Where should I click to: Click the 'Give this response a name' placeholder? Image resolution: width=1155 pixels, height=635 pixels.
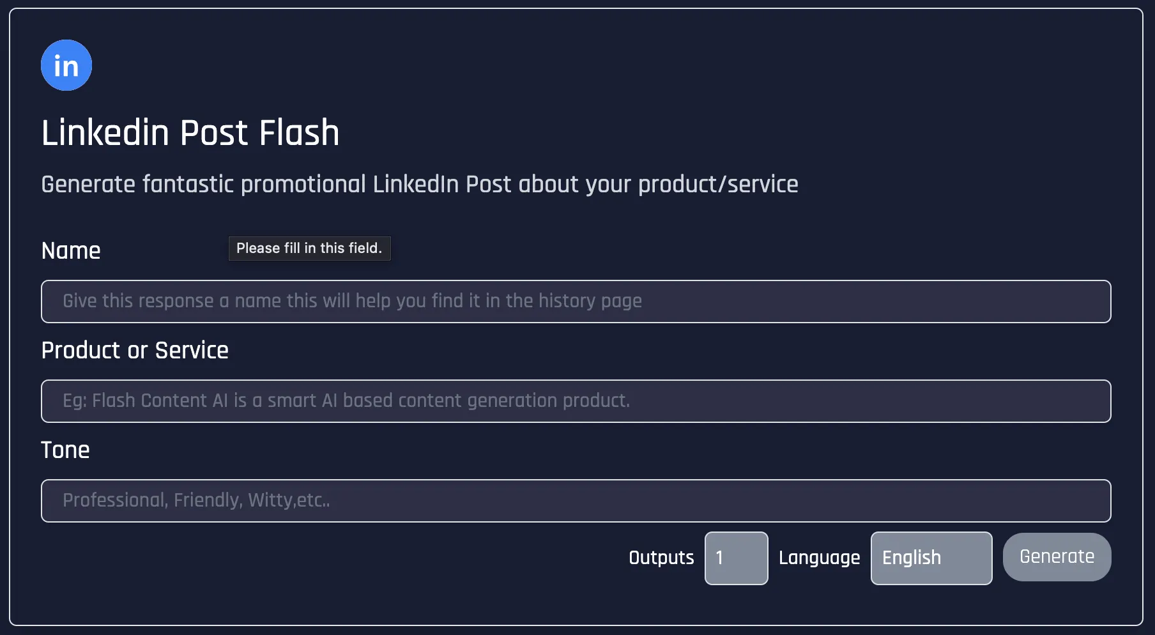352,301
